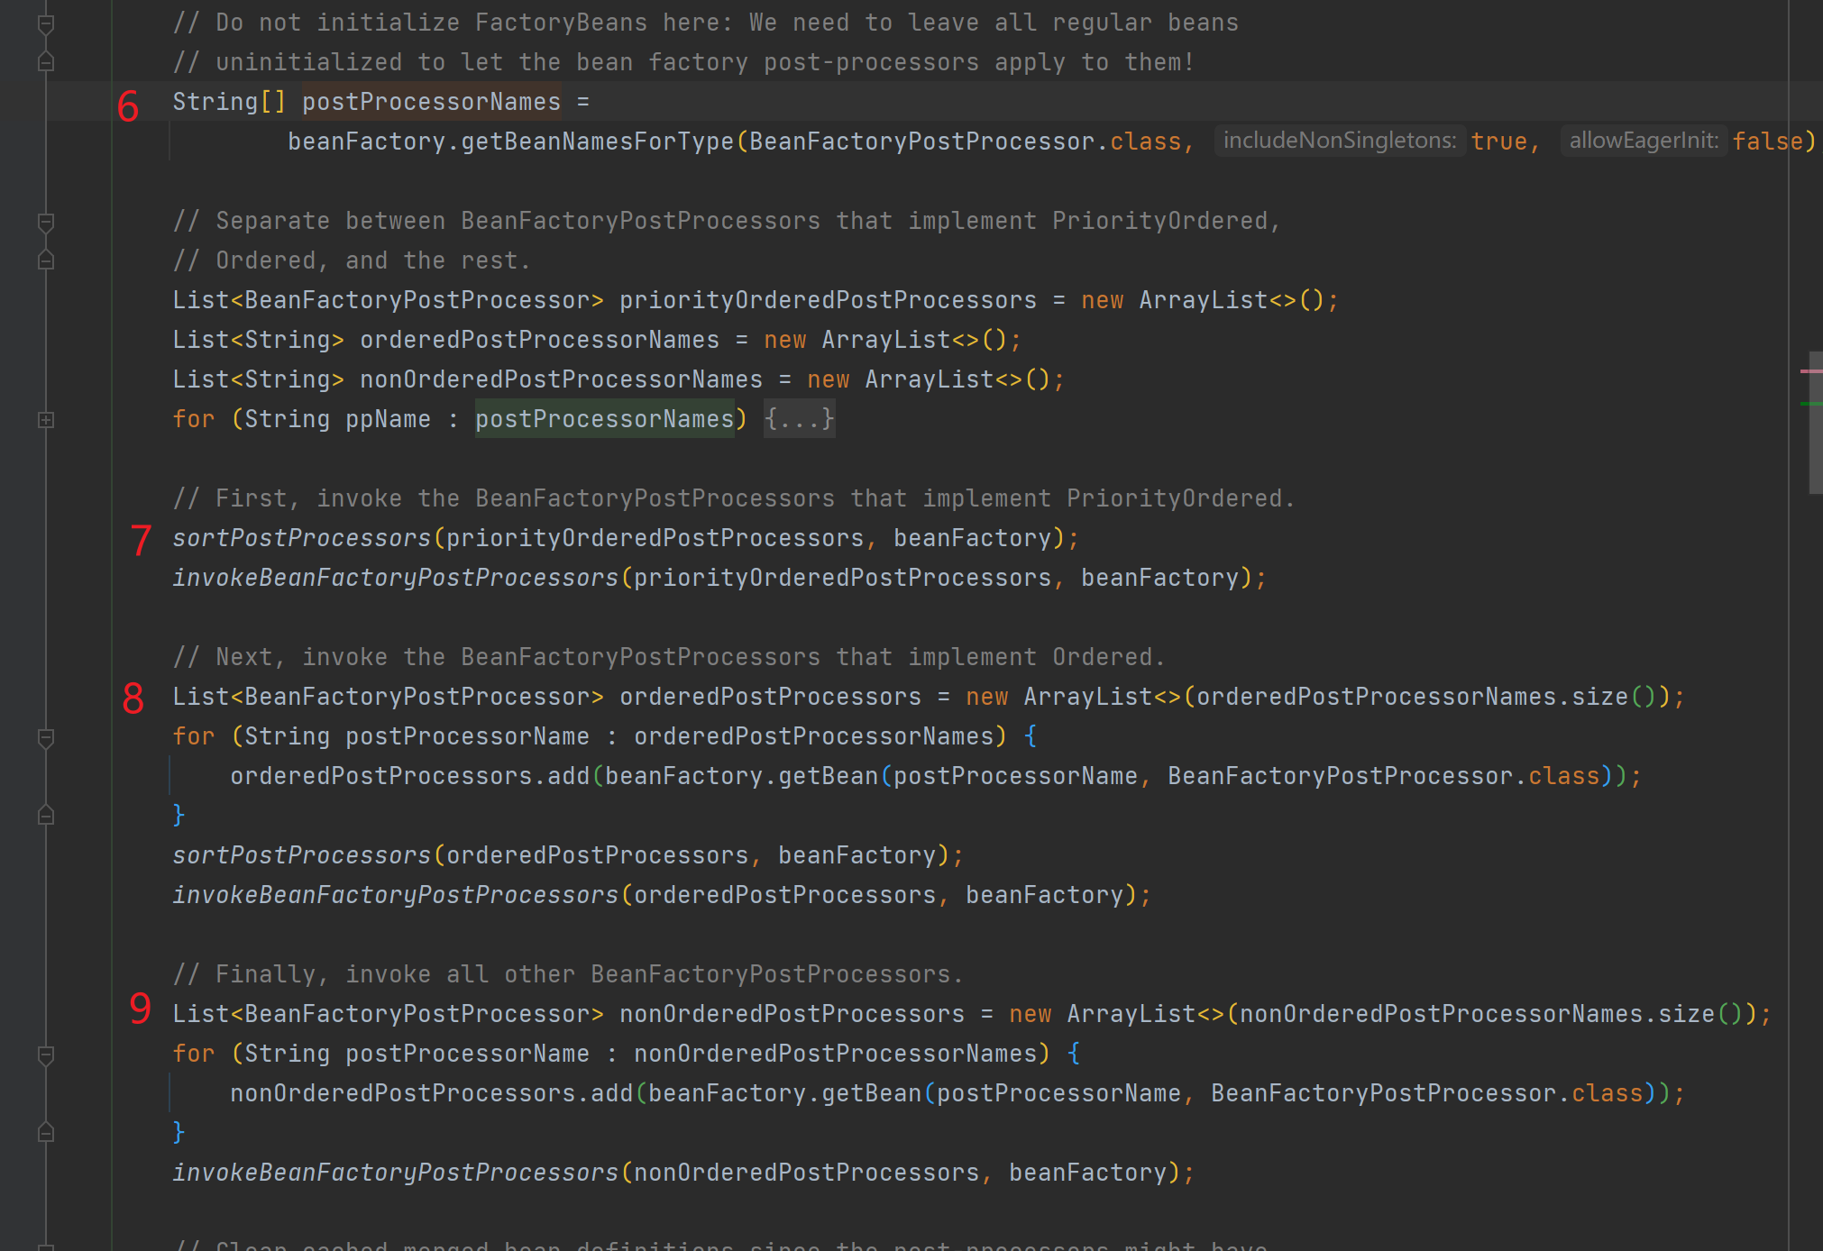1823x1251 pixels.
Task: Click fold end marker beside 'Ordered, and the rest' comment
Action: 46,260
